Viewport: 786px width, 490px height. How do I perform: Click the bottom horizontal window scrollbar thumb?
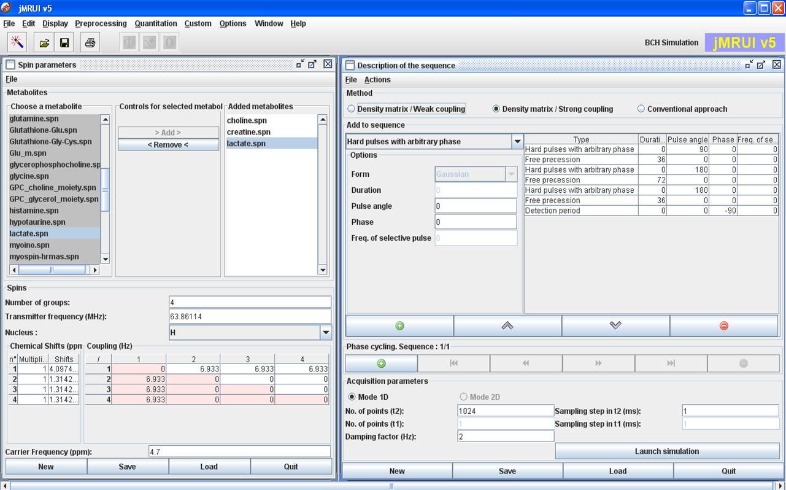point(391,486)
